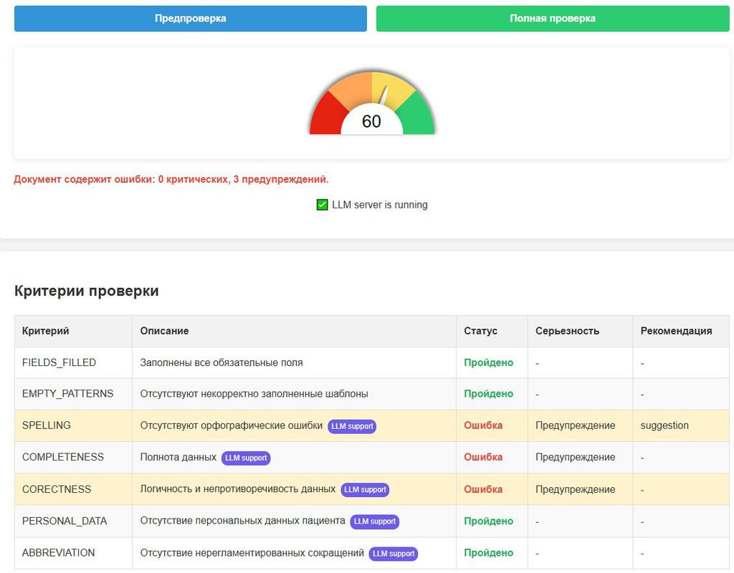734x573 pixels.
Task: Click the Серьезность column header
Action: click(567, 331)
